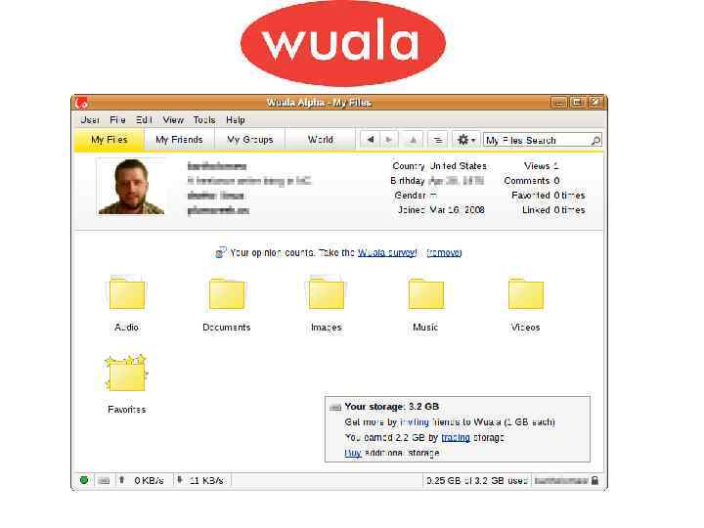Click the storage drive status bar icon

[x=104, y=480]
